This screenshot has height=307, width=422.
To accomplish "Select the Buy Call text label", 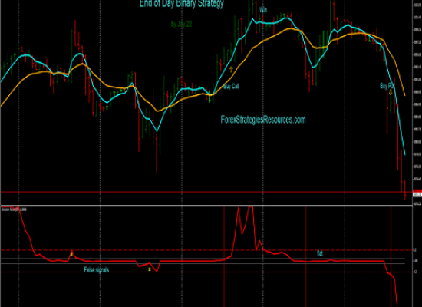I will point(231,86).
